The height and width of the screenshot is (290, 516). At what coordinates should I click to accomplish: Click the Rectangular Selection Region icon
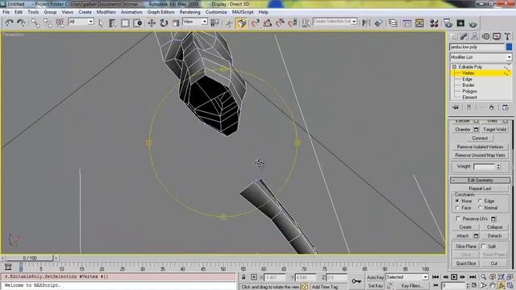(125, 23)
